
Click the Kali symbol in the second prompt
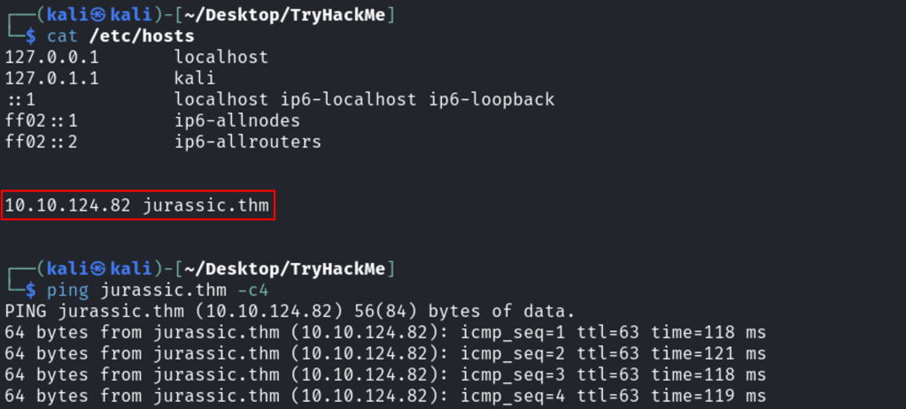[91, 269]
